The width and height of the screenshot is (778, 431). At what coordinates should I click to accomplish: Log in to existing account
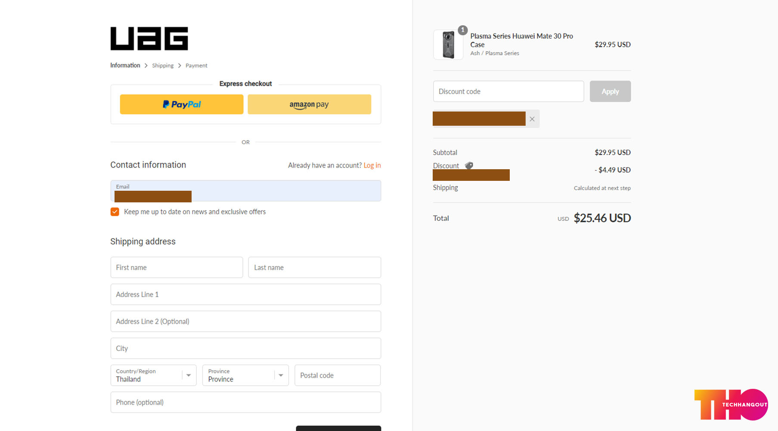click(372, 165)
